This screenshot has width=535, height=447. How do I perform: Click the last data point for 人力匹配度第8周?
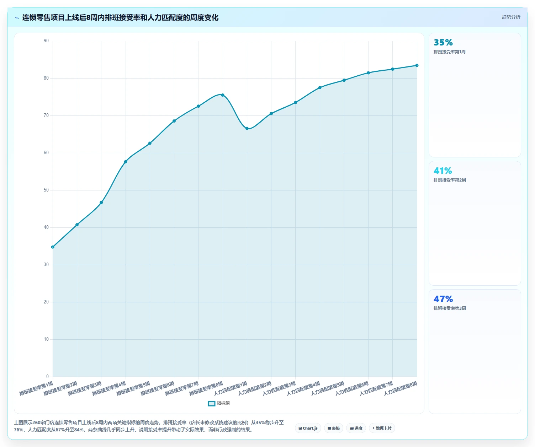417,65
